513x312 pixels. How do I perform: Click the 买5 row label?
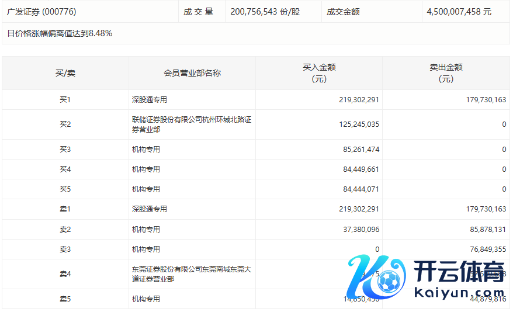click(65, 189)
